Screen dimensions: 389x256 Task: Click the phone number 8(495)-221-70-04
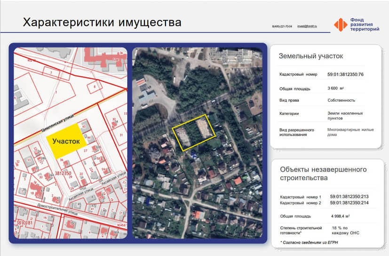click(x=282, y=26)
